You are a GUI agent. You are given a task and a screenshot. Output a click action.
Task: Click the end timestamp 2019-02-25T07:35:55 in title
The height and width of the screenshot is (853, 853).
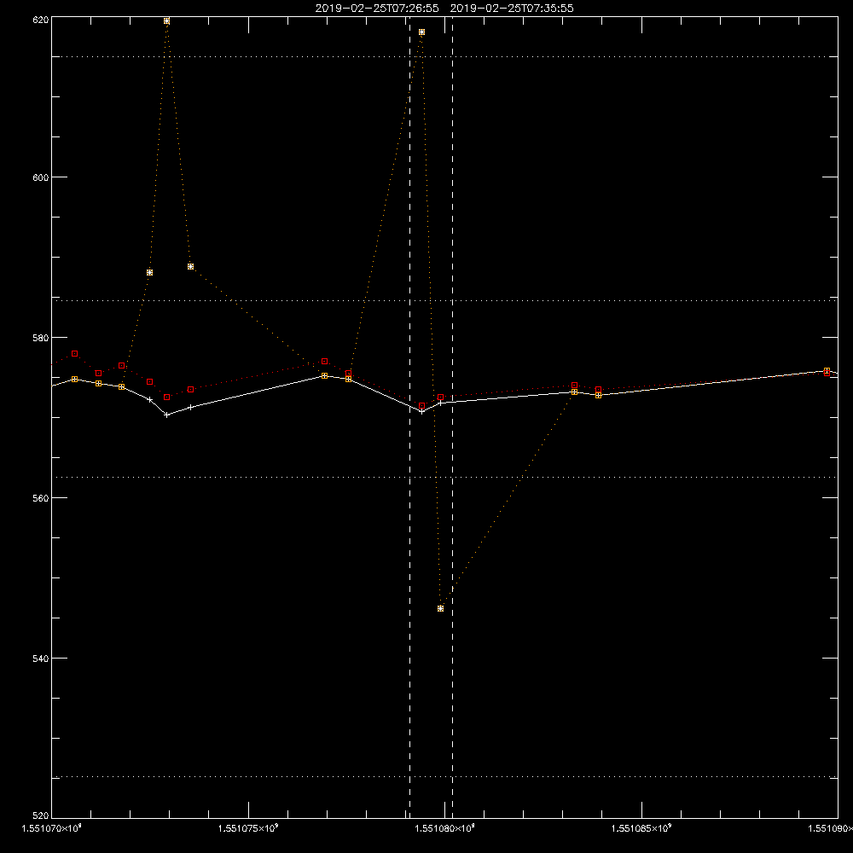click(512, 9)
